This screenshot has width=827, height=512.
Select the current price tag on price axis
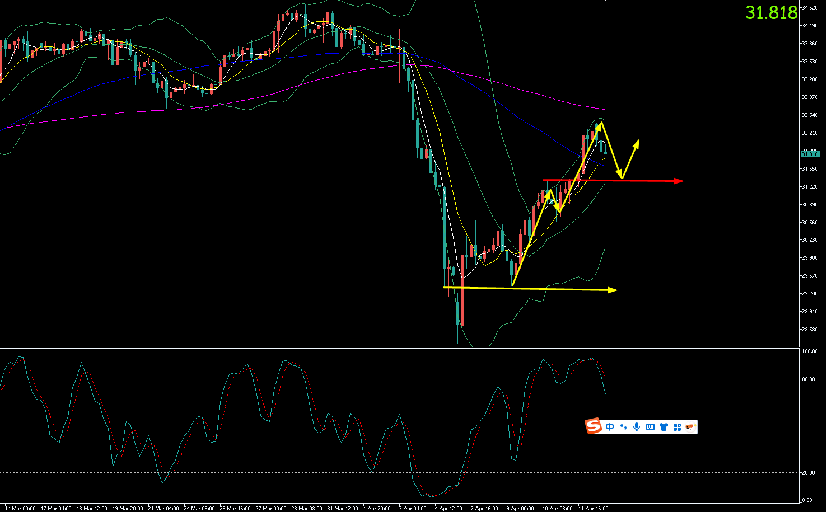(x=810, y=154)
